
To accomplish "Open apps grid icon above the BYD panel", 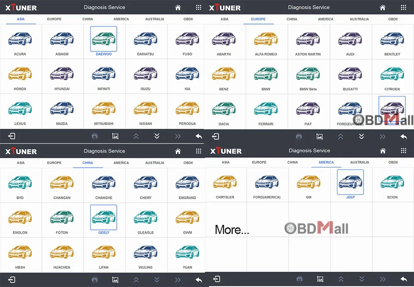I will click(199, 151).
